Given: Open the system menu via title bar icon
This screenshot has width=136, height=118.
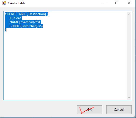Looking at the screenshot, I should click(4, 3).
